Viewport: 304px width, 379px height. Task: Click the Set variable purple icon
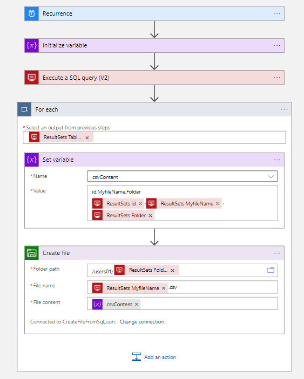(x=32, y=160)
